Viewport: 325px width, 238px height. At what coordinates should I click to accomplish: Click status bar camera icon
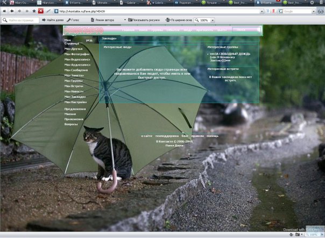298,234
